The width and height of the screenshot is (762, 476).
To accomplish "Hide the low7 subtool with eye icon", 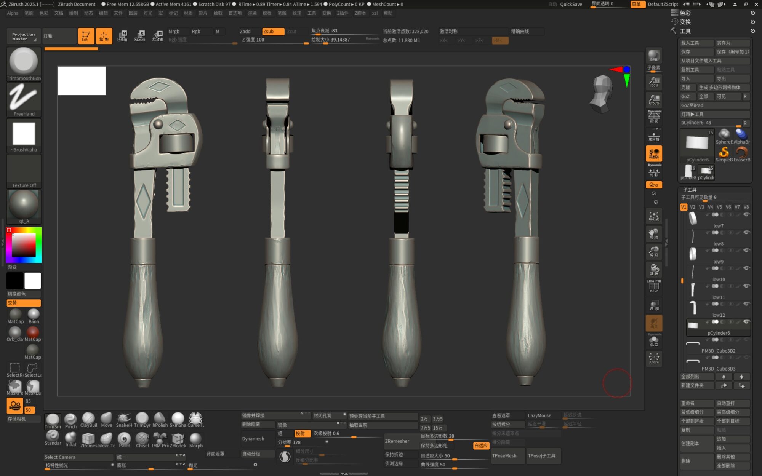I will [746, 215].
